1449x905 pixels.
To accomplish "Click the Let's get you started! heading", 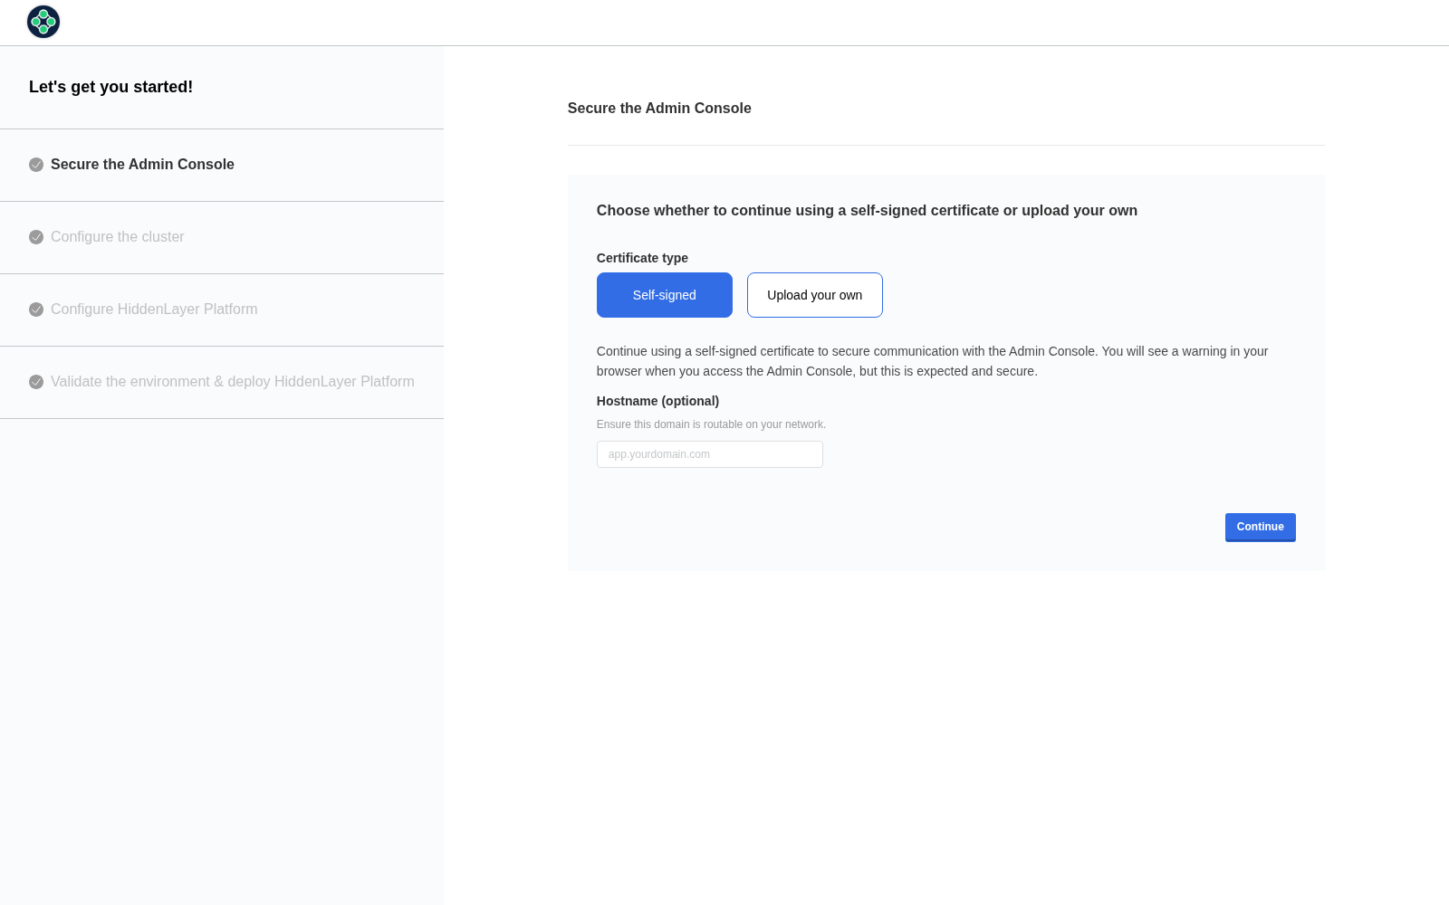I will pos(110,87).
